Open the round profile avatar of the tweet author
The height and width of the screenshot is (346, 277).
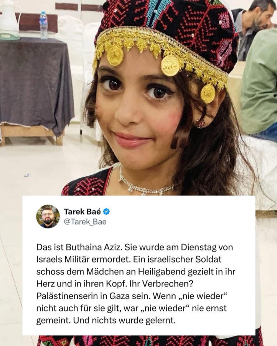48,216
